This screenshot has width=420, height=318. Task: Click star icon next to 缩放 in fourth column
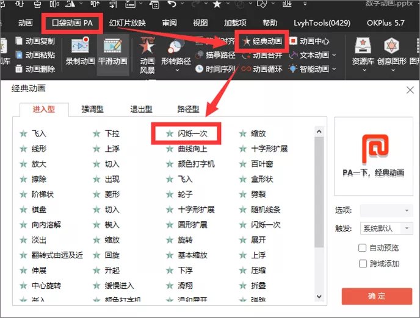point(243,133)
